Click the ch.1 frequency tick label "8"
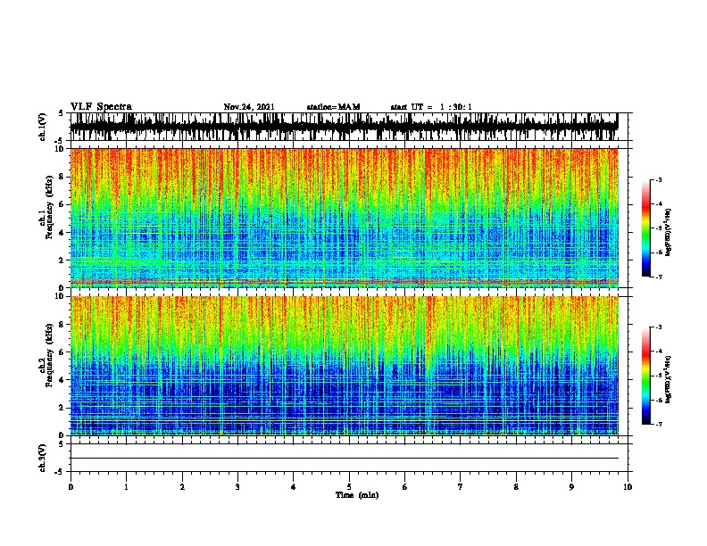Screen dimensions: 707x546 tap(62, 177)
